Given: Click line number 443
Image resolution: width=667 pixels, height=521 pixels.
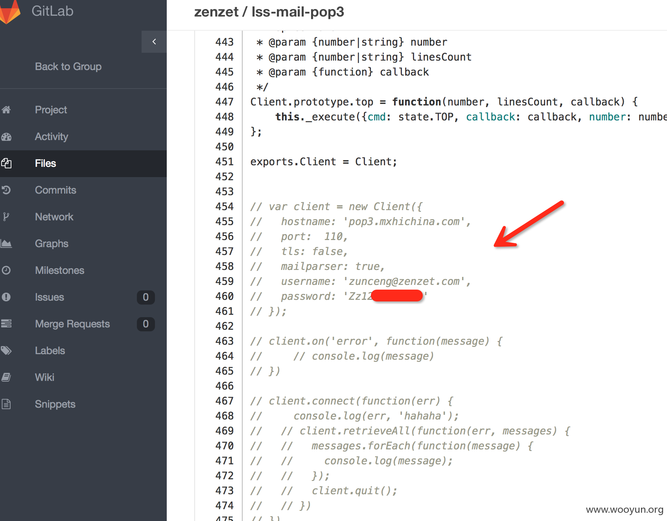Looking at the screenshot, I should pos(225,42).
